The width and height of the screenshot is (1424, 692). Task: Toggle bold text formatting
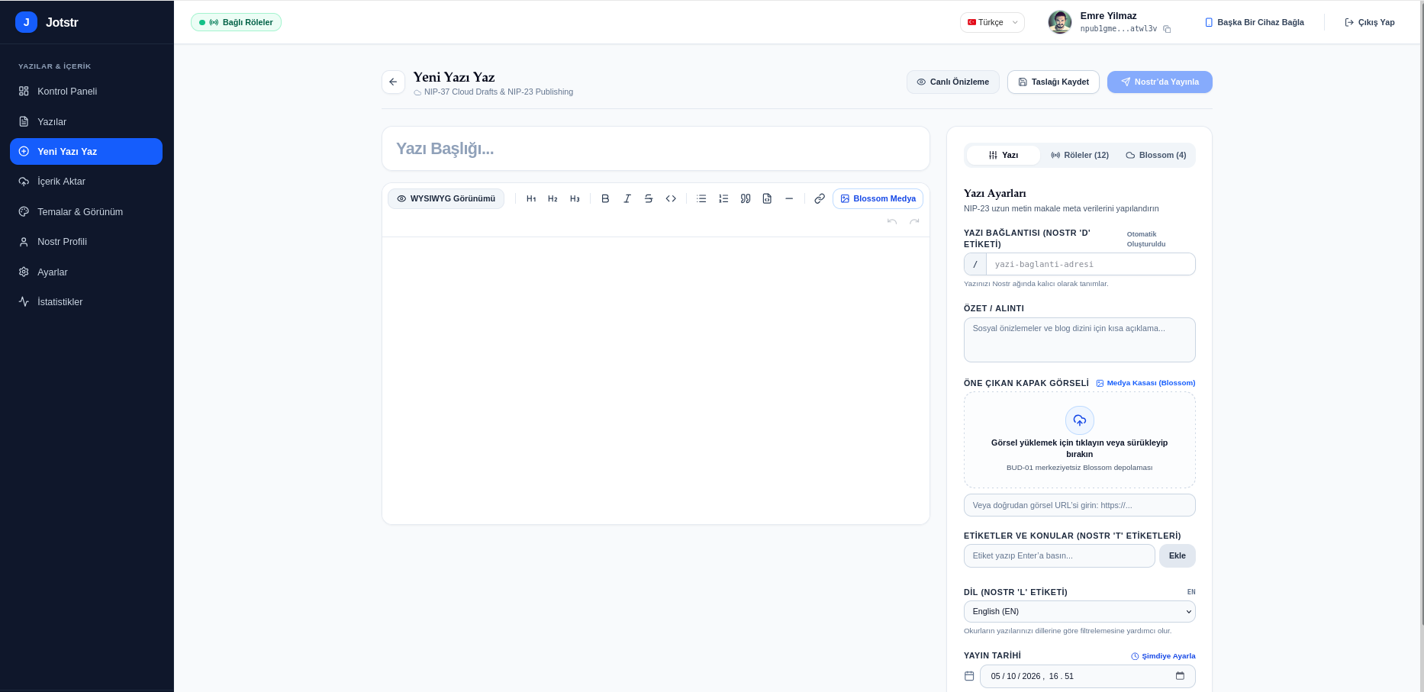click(x=605, y=198)
